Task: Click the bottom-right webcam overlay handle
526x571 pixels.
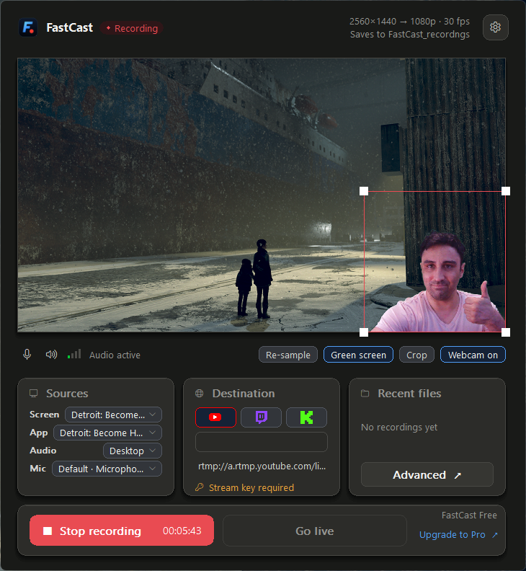Action: (x=506, y=332)
